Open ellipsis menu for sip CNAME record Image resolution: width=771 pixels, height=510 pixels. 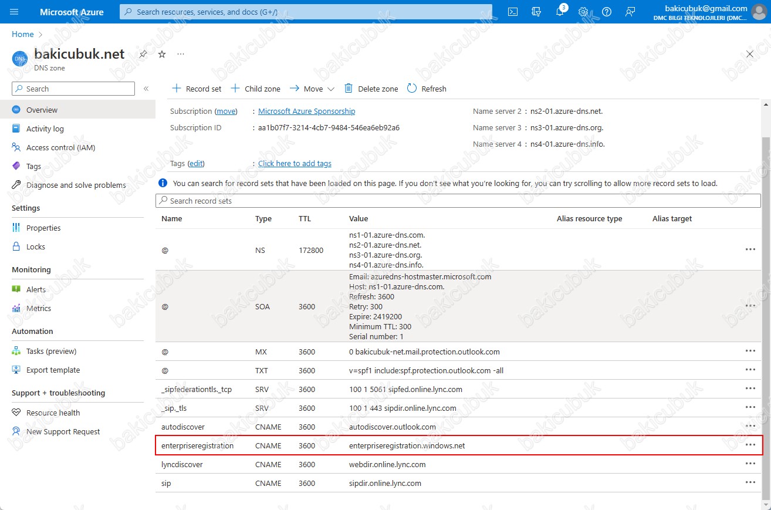[750, 482]
